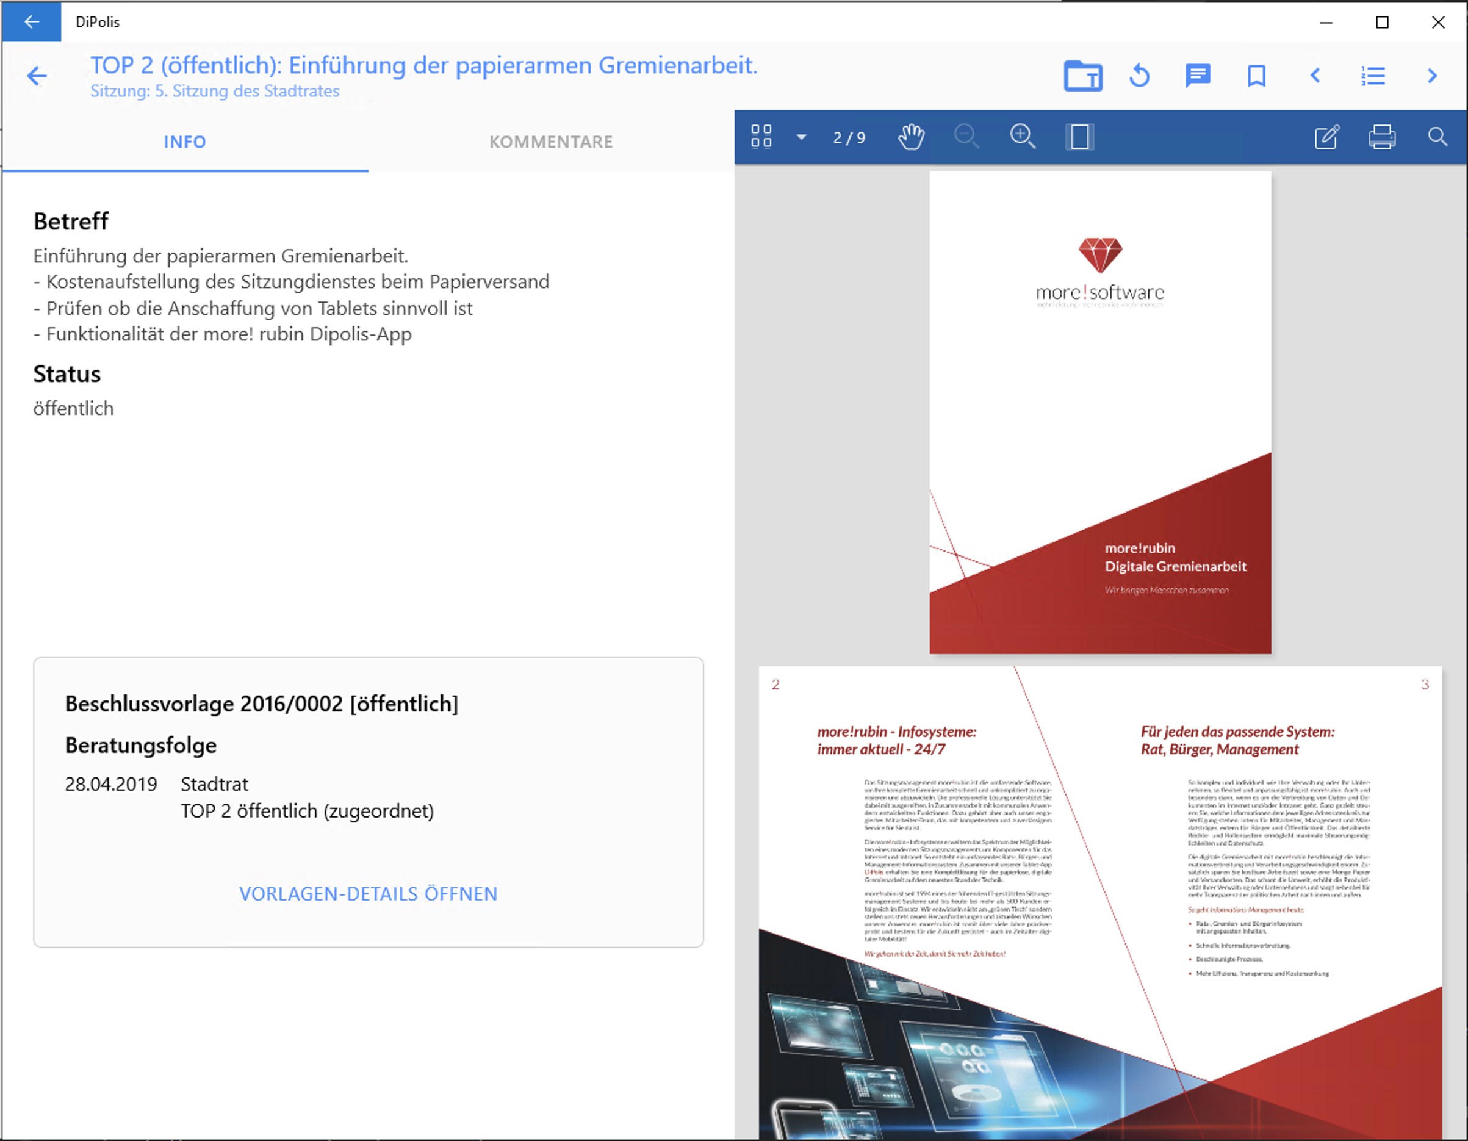Select the pan hand tool
This screenshot has width=1468, height=1141.
point(911,137)
